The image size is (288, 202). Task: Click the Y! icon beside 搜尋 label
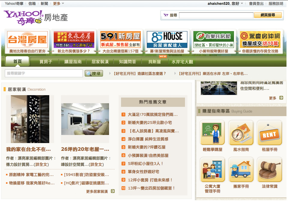coord(166,15)
